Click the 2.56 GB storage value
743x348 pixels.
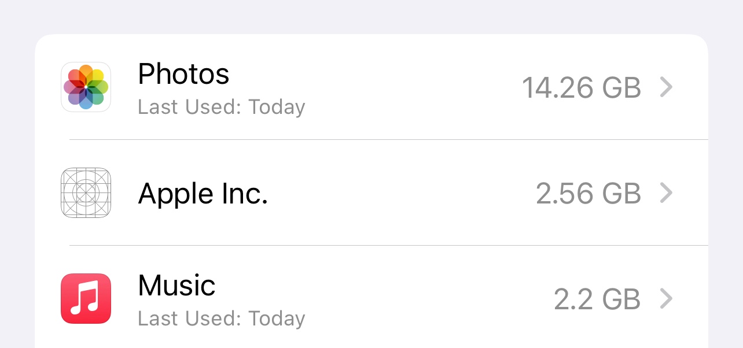(x=588, y=192)
